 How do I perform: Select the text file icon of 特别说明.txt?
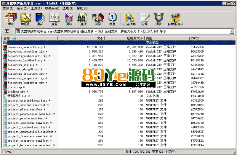click(x=5, y=96)
